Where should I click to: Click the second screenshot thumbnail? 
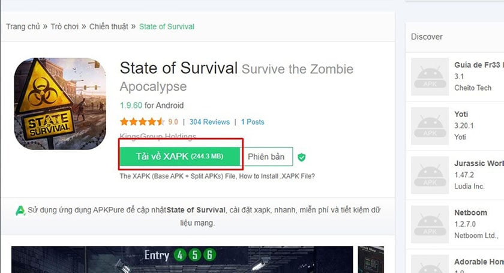[371, 259]
